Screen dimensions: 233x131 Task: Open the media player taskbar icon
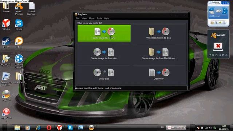pos(28,128)
